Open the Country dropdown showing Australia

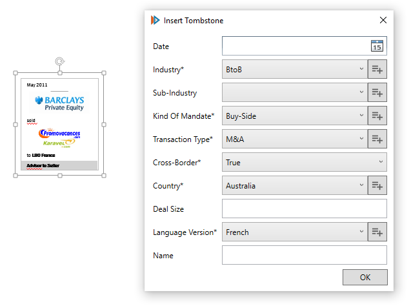pos(294,185)
